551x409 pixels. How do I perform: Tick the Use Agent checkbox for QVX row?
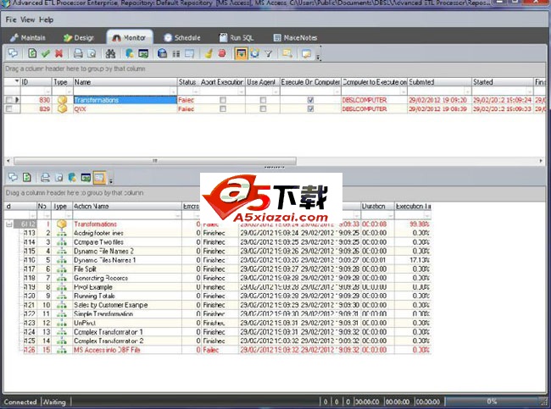click(x=263, y=109)
